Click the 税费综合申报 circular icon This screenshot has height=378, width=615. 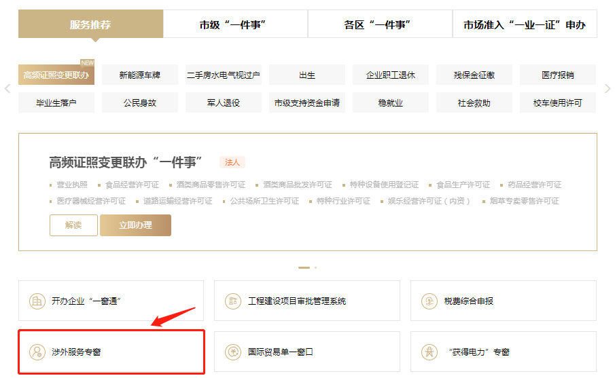tap(429, 301)
